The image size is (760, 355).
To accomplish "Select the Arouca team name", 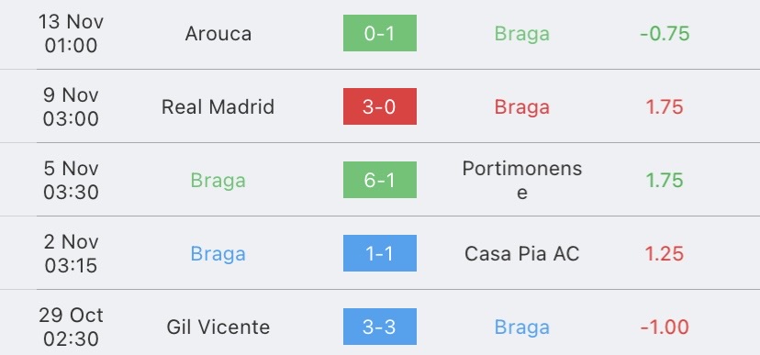I will tap(218, 33).
